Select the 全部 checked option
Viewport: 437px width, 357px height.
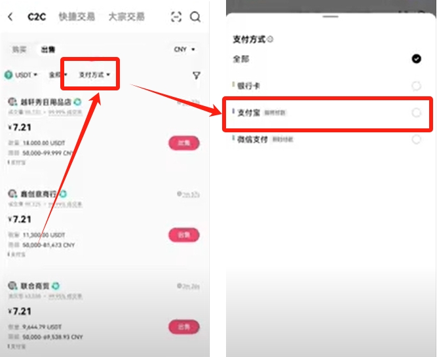(417, 59)
